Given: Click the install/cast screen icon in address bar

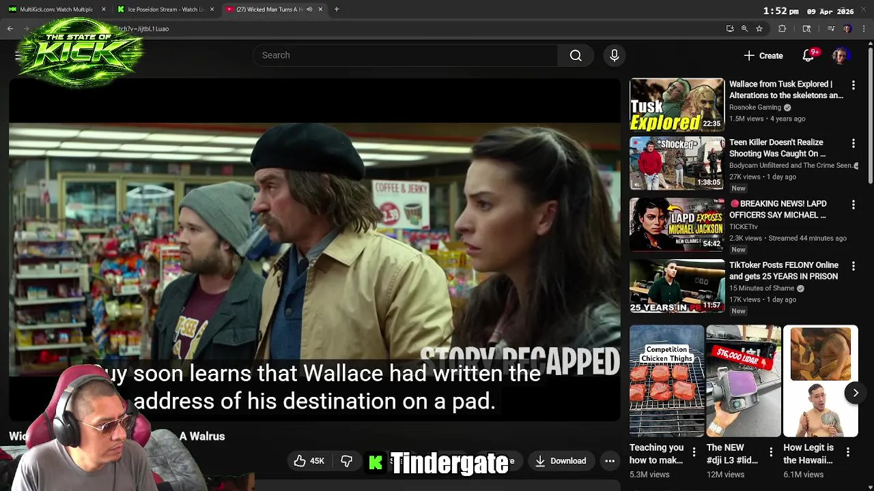Looking at the screenshot, I should [730, 29].
